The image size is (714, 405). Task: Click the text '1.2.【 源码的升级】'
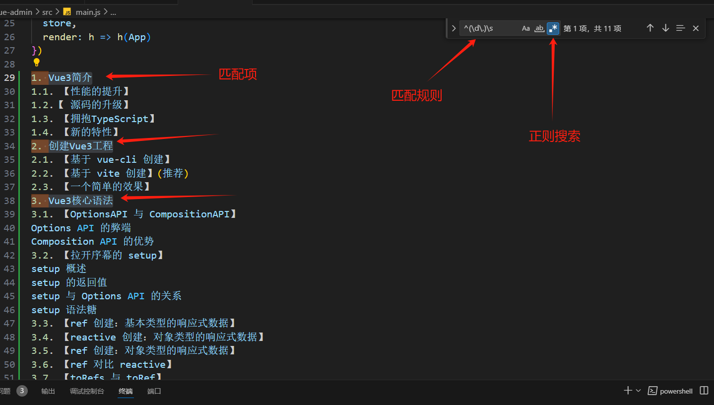pos(80,105)
